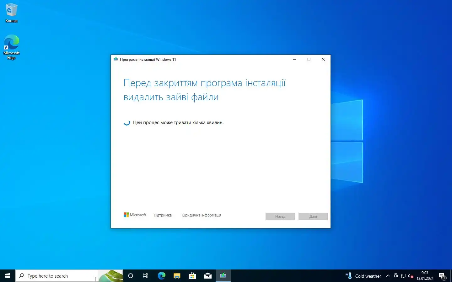Launch Microsoft Edge from the taskbar

point(161,276)
